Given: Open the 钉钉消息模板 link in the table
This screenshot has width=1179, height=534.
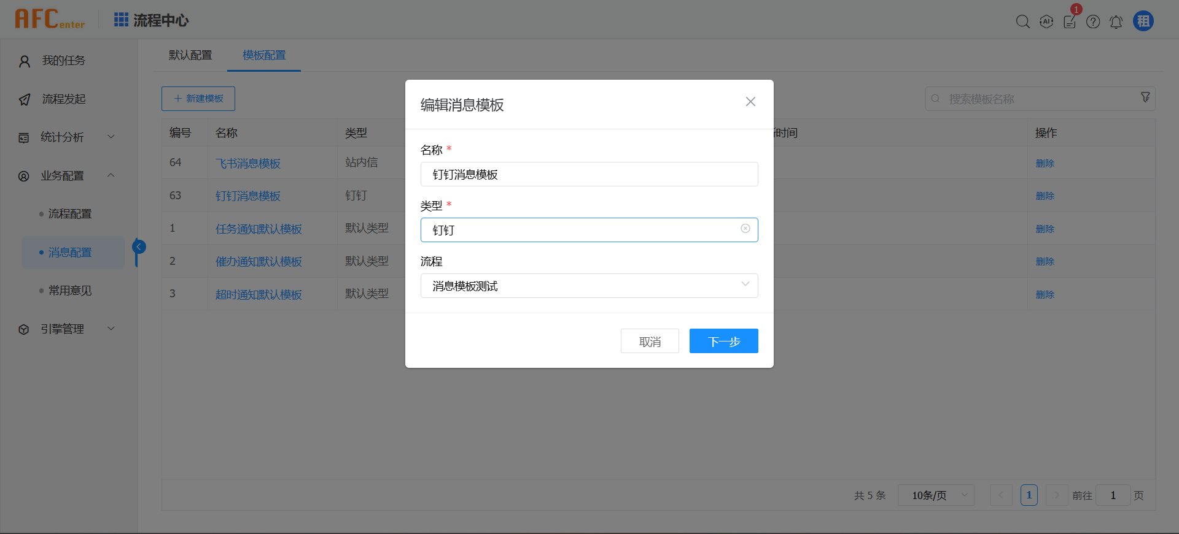Looking at the screenshot, I should tap(248, 196).
